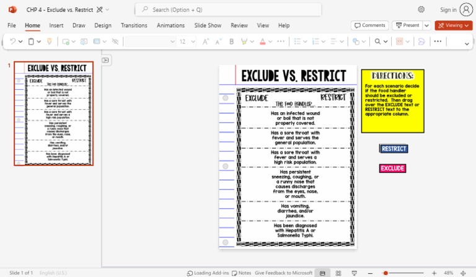Viewport: 476px width, 277px height.
Task: Open the Present options dropdown arrow
Action: [426, 25]
